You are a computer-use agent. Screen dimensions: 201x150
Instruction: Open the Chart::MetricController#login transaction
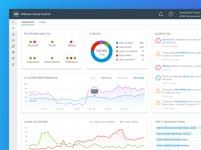tap(173, 139)
